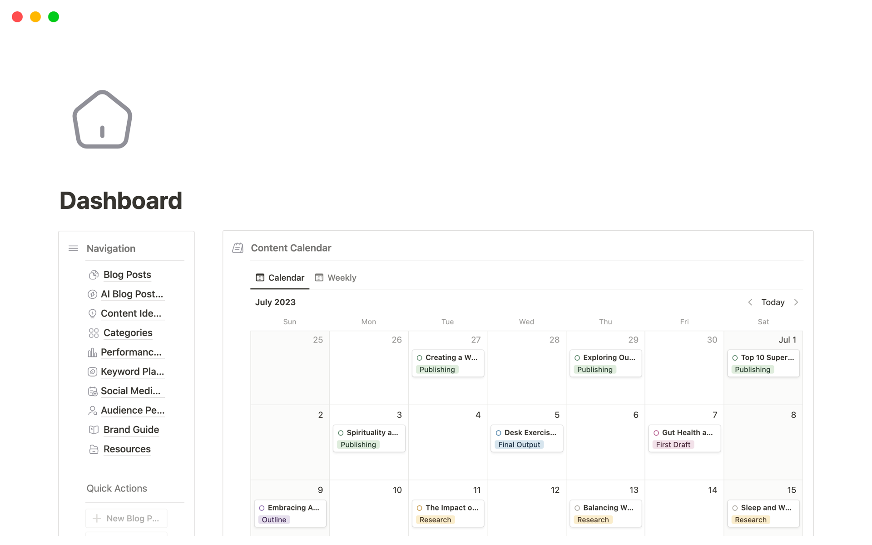Click status circle on Embracing card
The width and height of the screenshot is (872, 545).
click(262, 508)
